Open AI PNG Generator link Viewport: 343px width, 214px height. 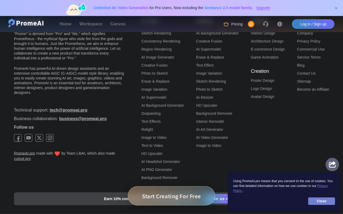pos(157,170)
